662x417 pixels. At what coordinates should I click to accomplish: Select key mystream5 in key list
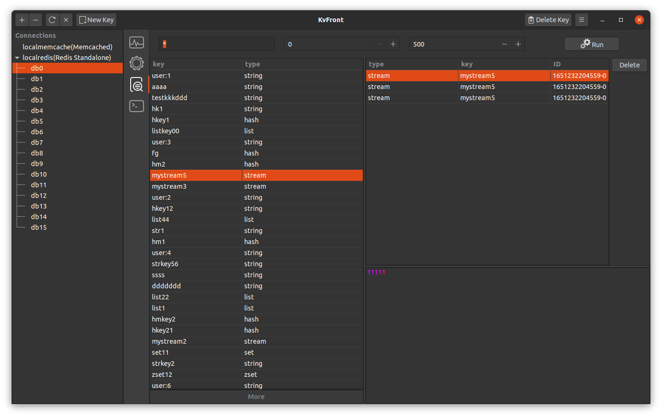pyautogui.click(x=256, y=175)
